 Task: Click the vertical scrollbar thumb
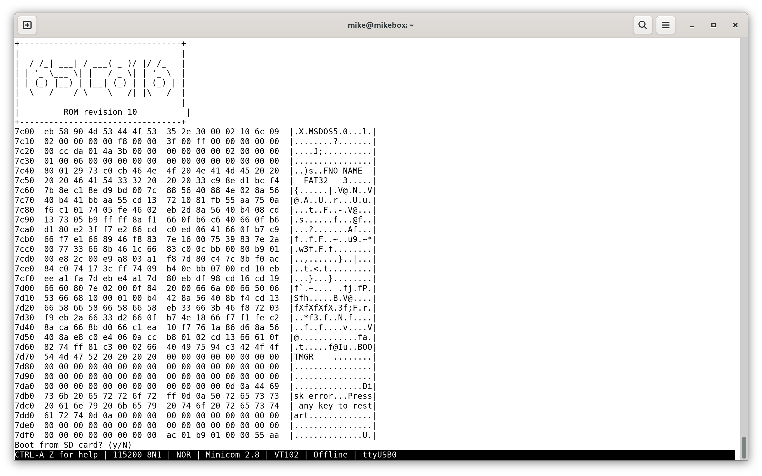[x=744, y=447]
